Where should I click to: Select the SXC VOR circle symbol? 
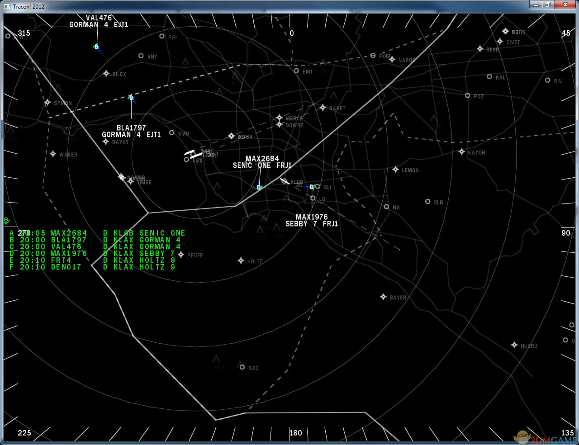pos(242,367)
